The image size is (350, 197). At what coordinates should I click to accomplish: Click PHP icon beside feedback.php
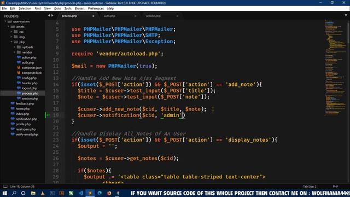(x=13, y=103)
